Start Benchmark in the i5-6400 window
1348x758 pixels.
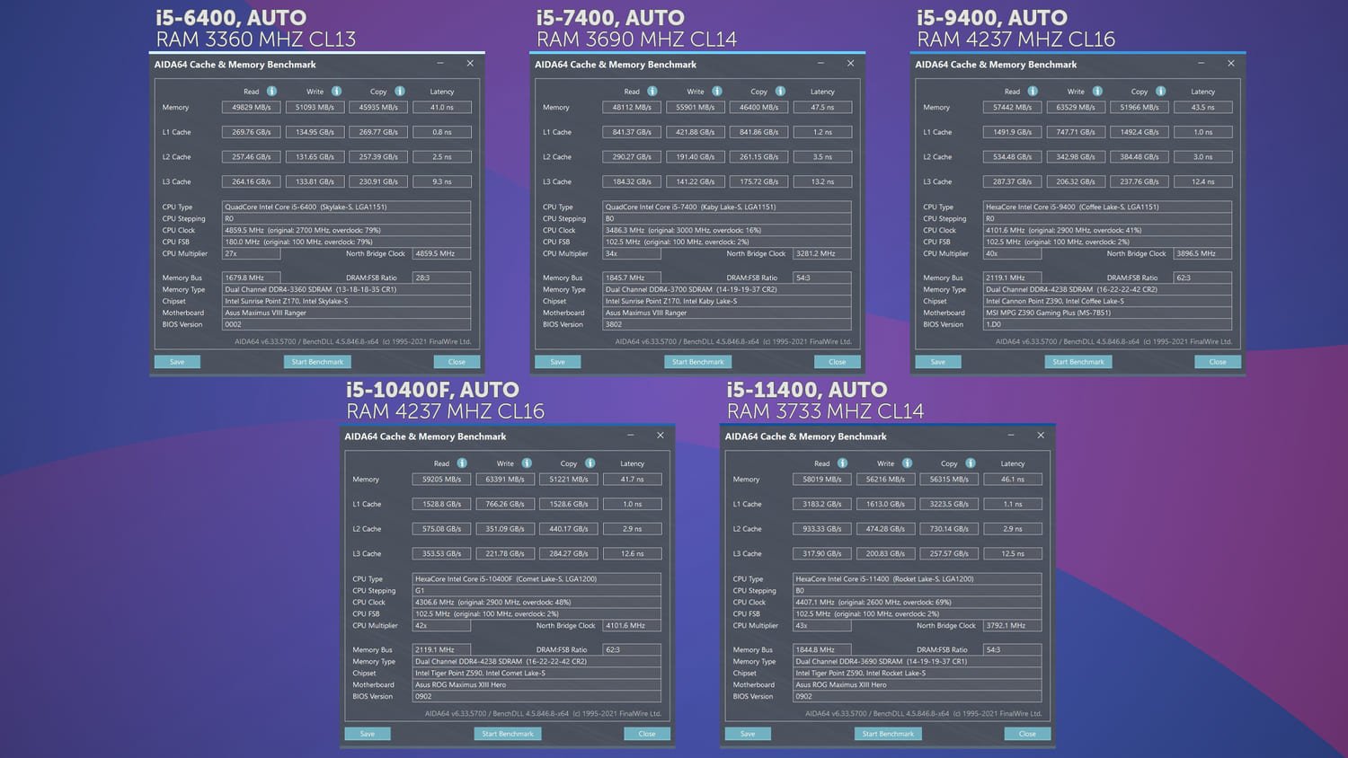point(317,362)
